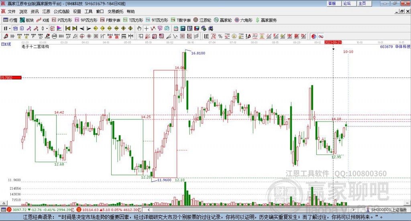Image resolution: width=411 pixels, height=221 pixels.
Task: Launch the 赢家轮 wheel tool
Action: click(x=223, y=20)
